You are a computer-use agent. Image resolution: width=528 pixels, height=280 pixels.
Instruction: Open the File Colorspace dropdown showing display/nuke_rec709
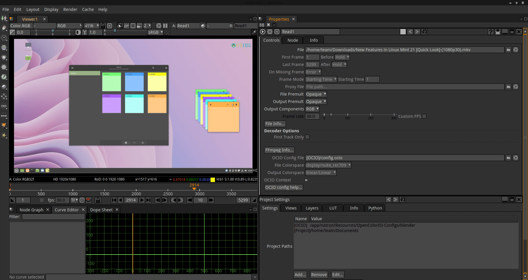pyautogui.click(x=328, y=165)
